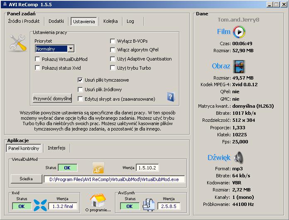Click the Obraz heading text
Image resolution: width=289 pixels, height=220 pixels.
pyautogui.click(x=221, y=66)
